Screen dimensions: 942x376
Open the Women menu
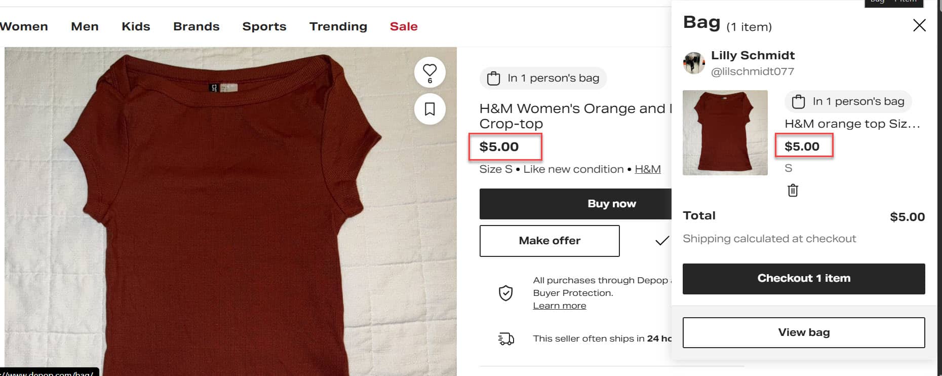click(x=24, y=26)
